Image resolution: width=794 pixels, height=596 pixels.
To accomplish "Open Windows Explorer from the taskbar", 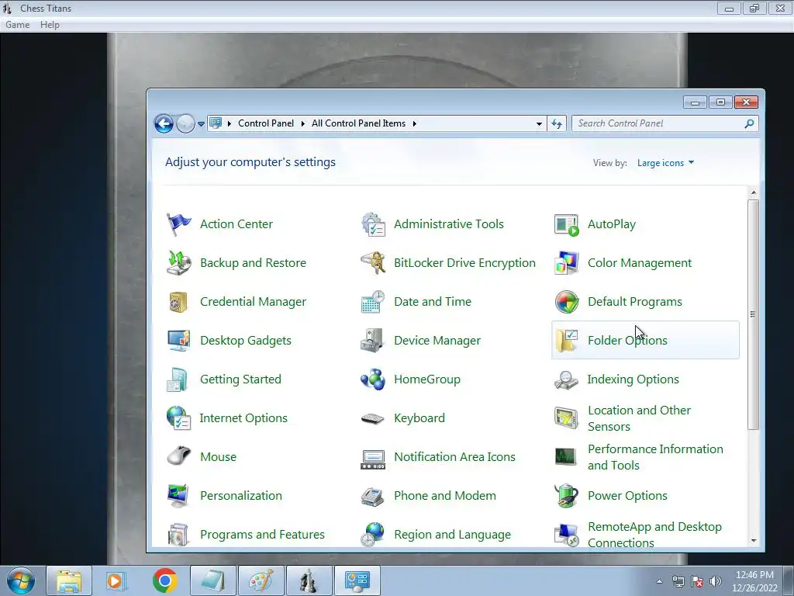I will coord(69,580).
